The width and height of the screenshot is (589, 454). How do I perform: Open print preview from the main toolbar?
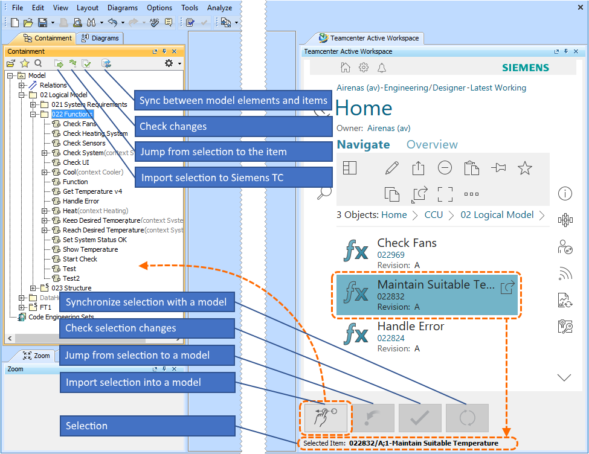click(x=77, y=22)
